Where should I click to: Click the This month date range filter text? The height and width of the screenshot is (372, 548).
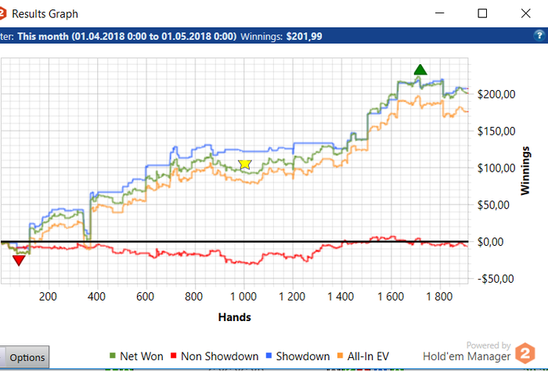[127, 36]
